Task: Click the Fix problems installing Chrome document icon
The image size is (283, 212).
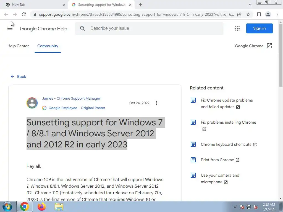Action: pyautogui.click(x=193, y=122)
